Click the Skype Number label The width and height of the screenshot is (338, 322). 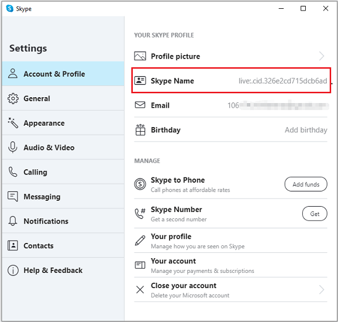pos(177,210)
